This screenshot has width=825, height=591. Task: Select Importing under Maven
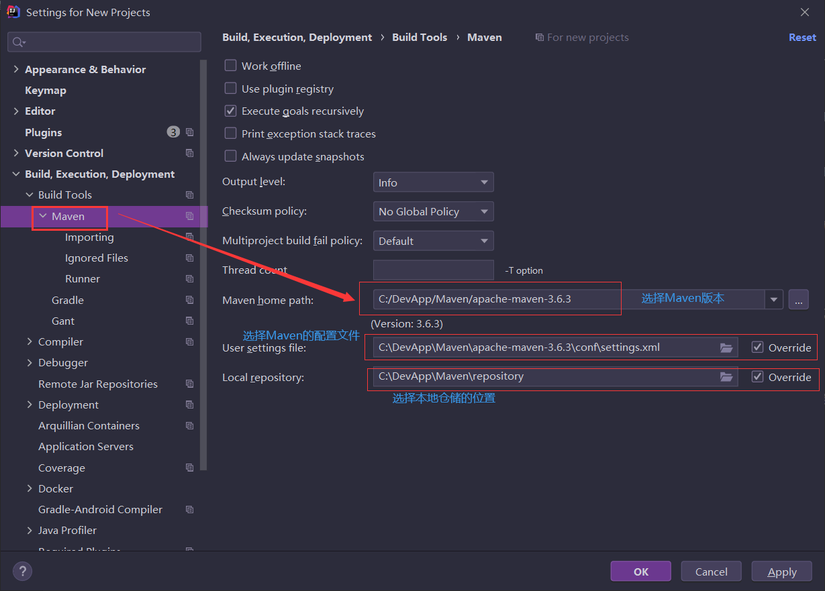pos(89,237)
